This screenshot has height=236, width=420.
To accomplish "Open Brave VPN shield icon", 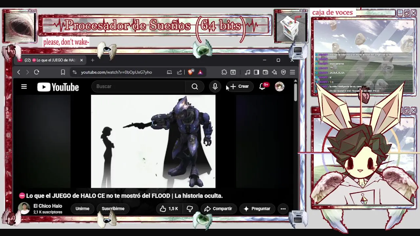I will tap(283, 72).
